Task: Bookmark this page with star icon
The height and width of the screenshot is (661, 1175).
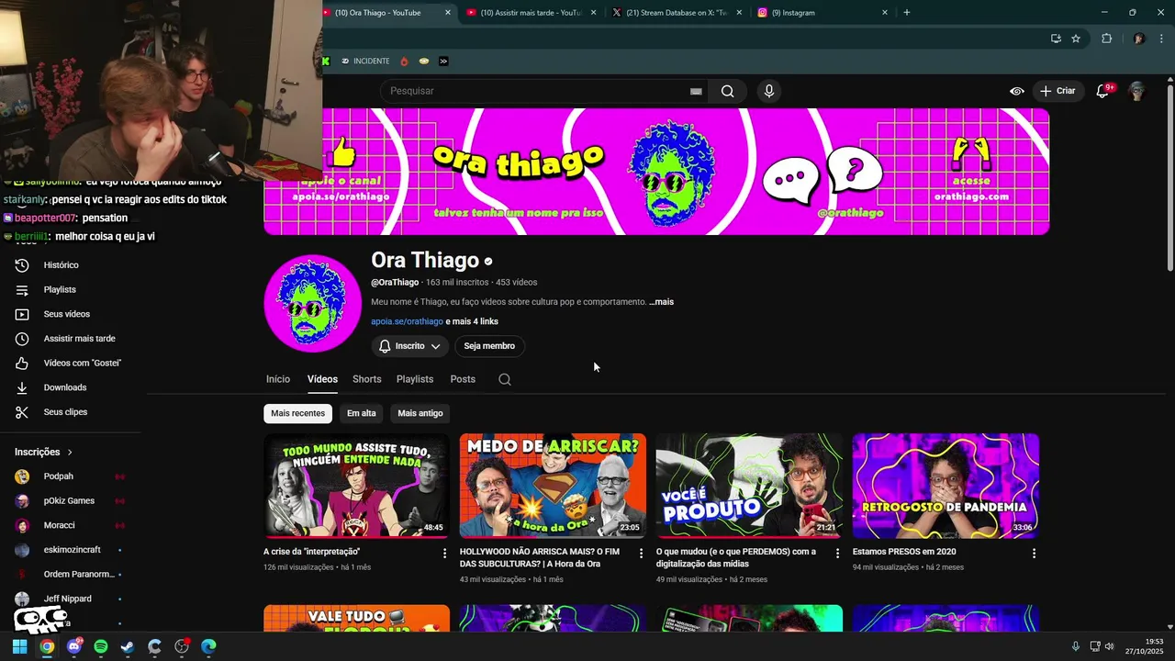Action: [x=1076, y=39]
